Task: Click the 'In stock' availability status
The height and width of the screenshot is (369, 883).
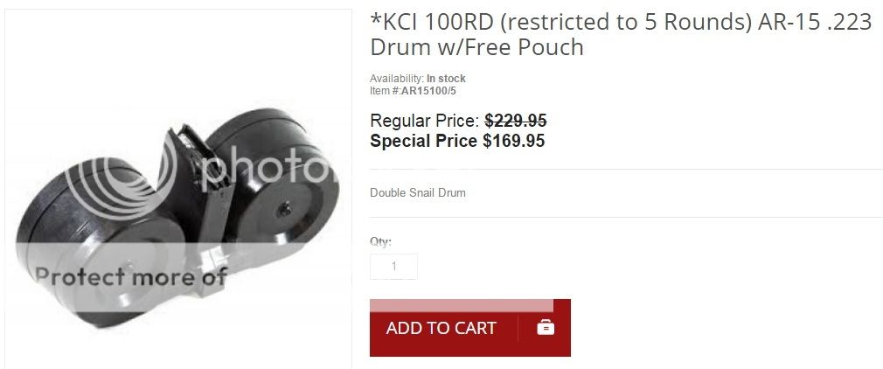Action: [446, 79]
